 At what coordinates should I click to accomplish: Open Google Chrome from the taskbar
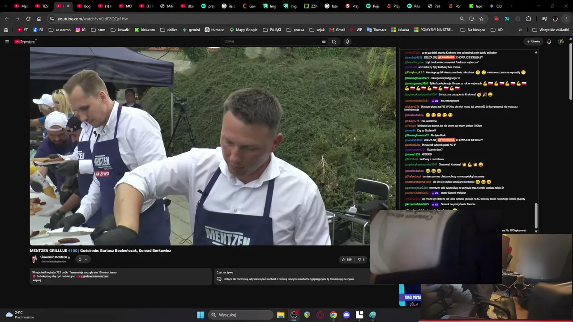pos(333,315)
